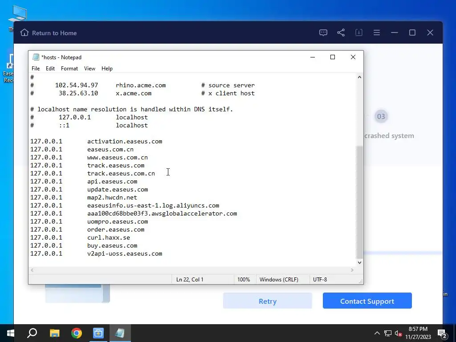
Task: Click the download/import icon in EaseUS header
Action: click(359, 33)
